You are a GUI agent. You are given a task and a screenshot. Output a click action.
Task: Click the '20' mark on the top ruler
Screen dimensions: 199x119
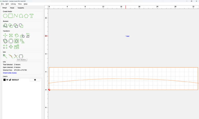[139, 7]
